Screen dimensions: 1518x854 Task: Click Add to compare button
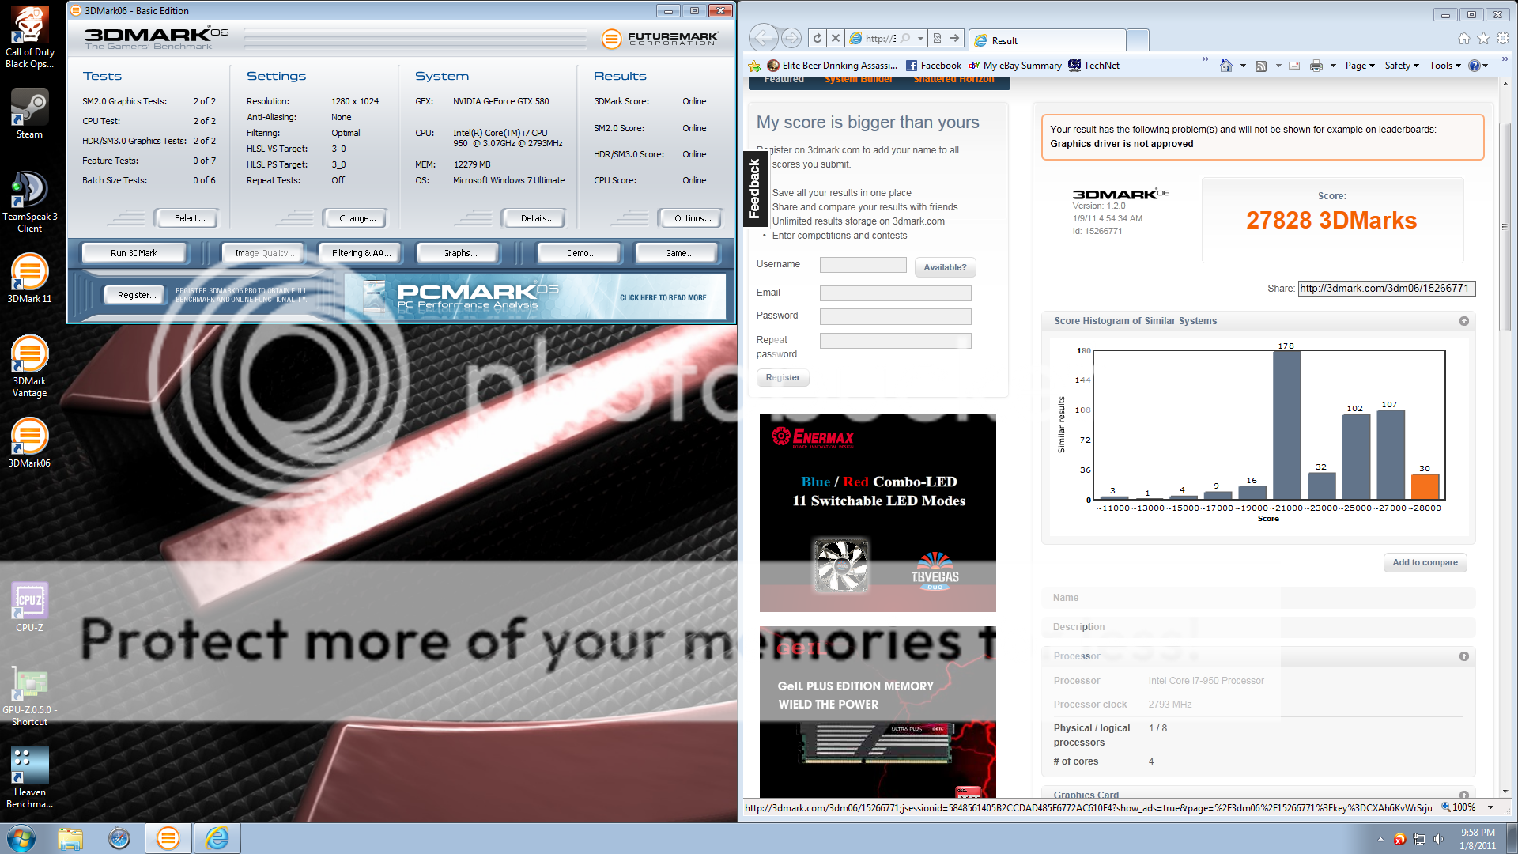(1425, 562)
